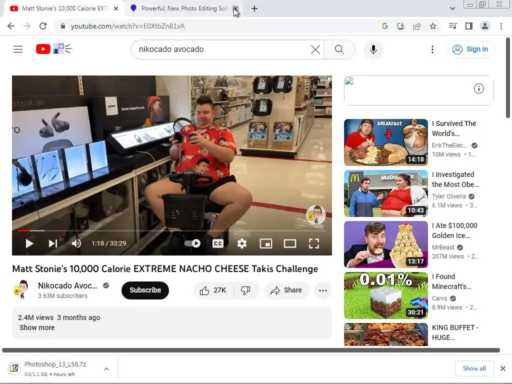The height and width of the screenshot is (384, 512).
Task: Reload the current page
Action: (x=43, y=26)
